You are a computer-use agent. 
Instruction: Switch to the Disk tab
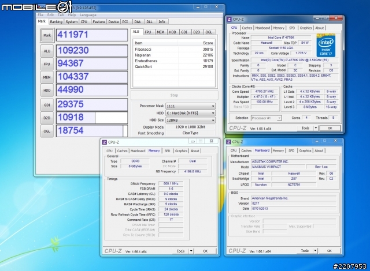tap(138, 22)
